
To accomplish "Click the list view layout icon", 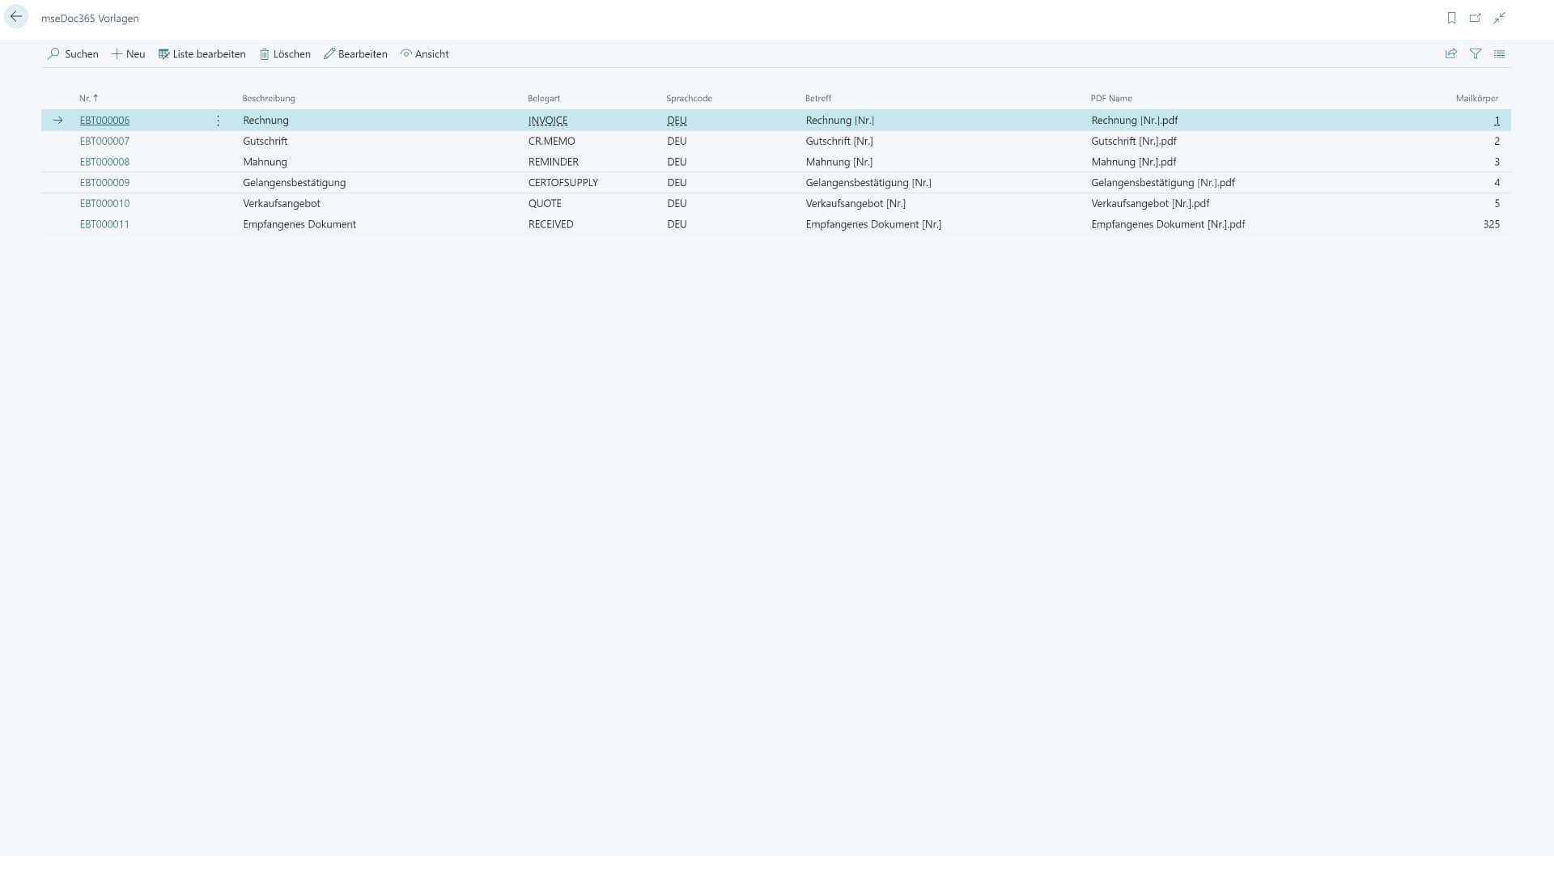I will coord(1500,54).
